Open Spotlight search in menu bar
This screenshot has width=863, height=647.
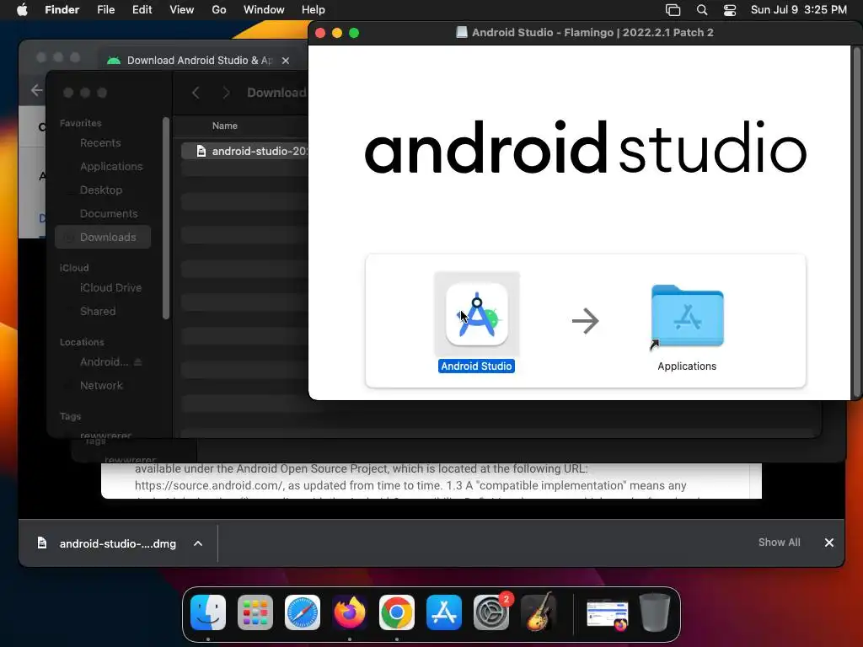702,10
